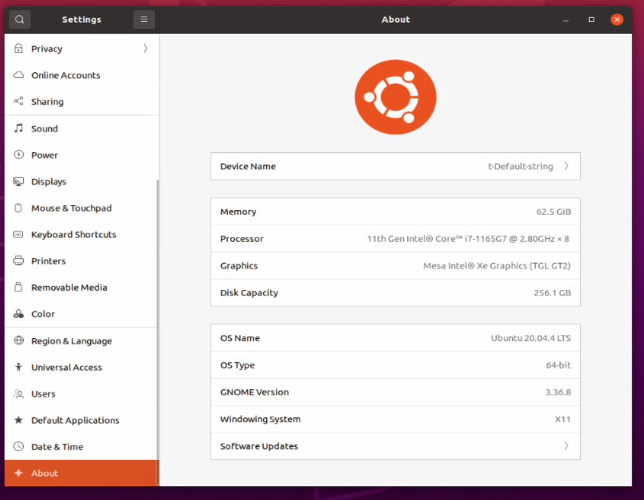Click the Ubuntu logo on the About page
Screen dimensions: 644x500
coord(396,97)
